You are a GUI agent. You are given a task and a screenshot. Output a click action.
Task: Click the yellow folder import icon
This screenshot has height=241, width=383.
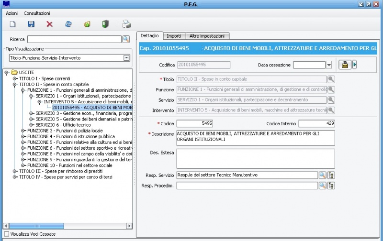click(87, 24)
